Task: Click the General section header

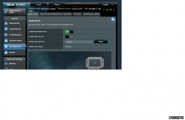Action: click(x=14, y=19)
